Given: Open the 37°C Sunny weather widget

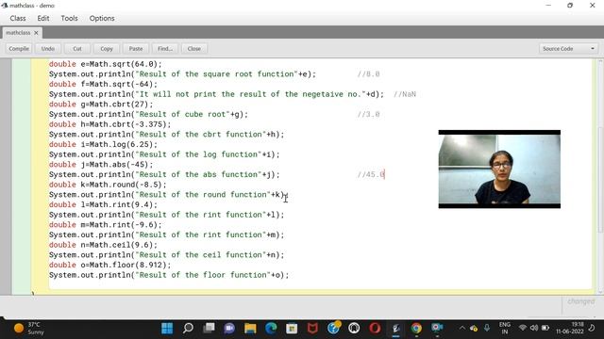Looking at the screenshot, I should tap(29, 329).
